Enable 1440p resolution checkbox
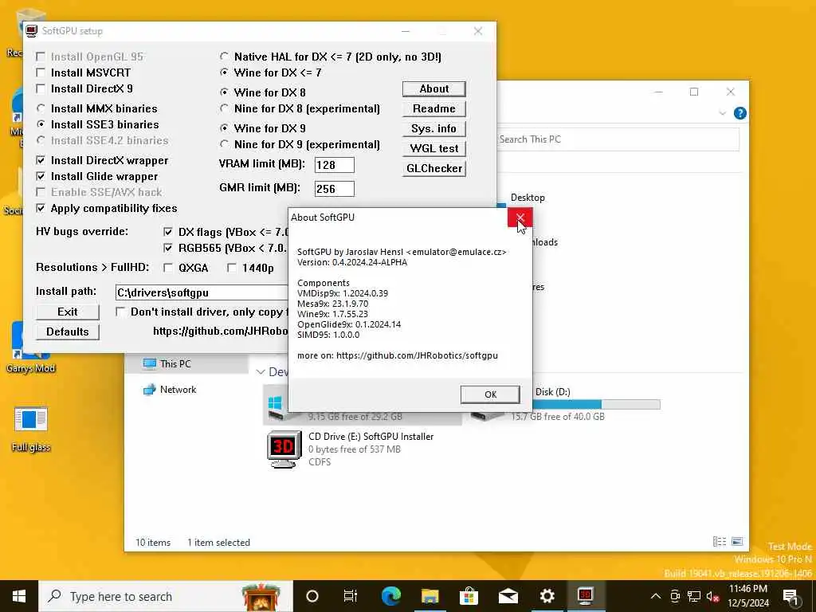The width and height of the screenshot is (816, 612). (232, 268)
